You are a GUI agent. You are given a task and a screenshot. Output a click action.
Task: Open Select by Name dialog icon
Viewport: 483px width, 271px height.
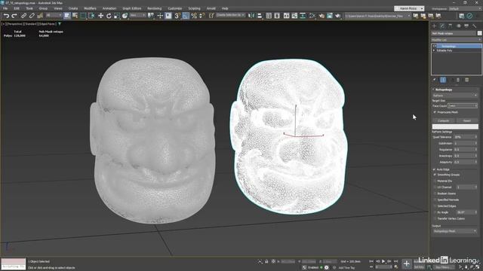click(75, 16)
